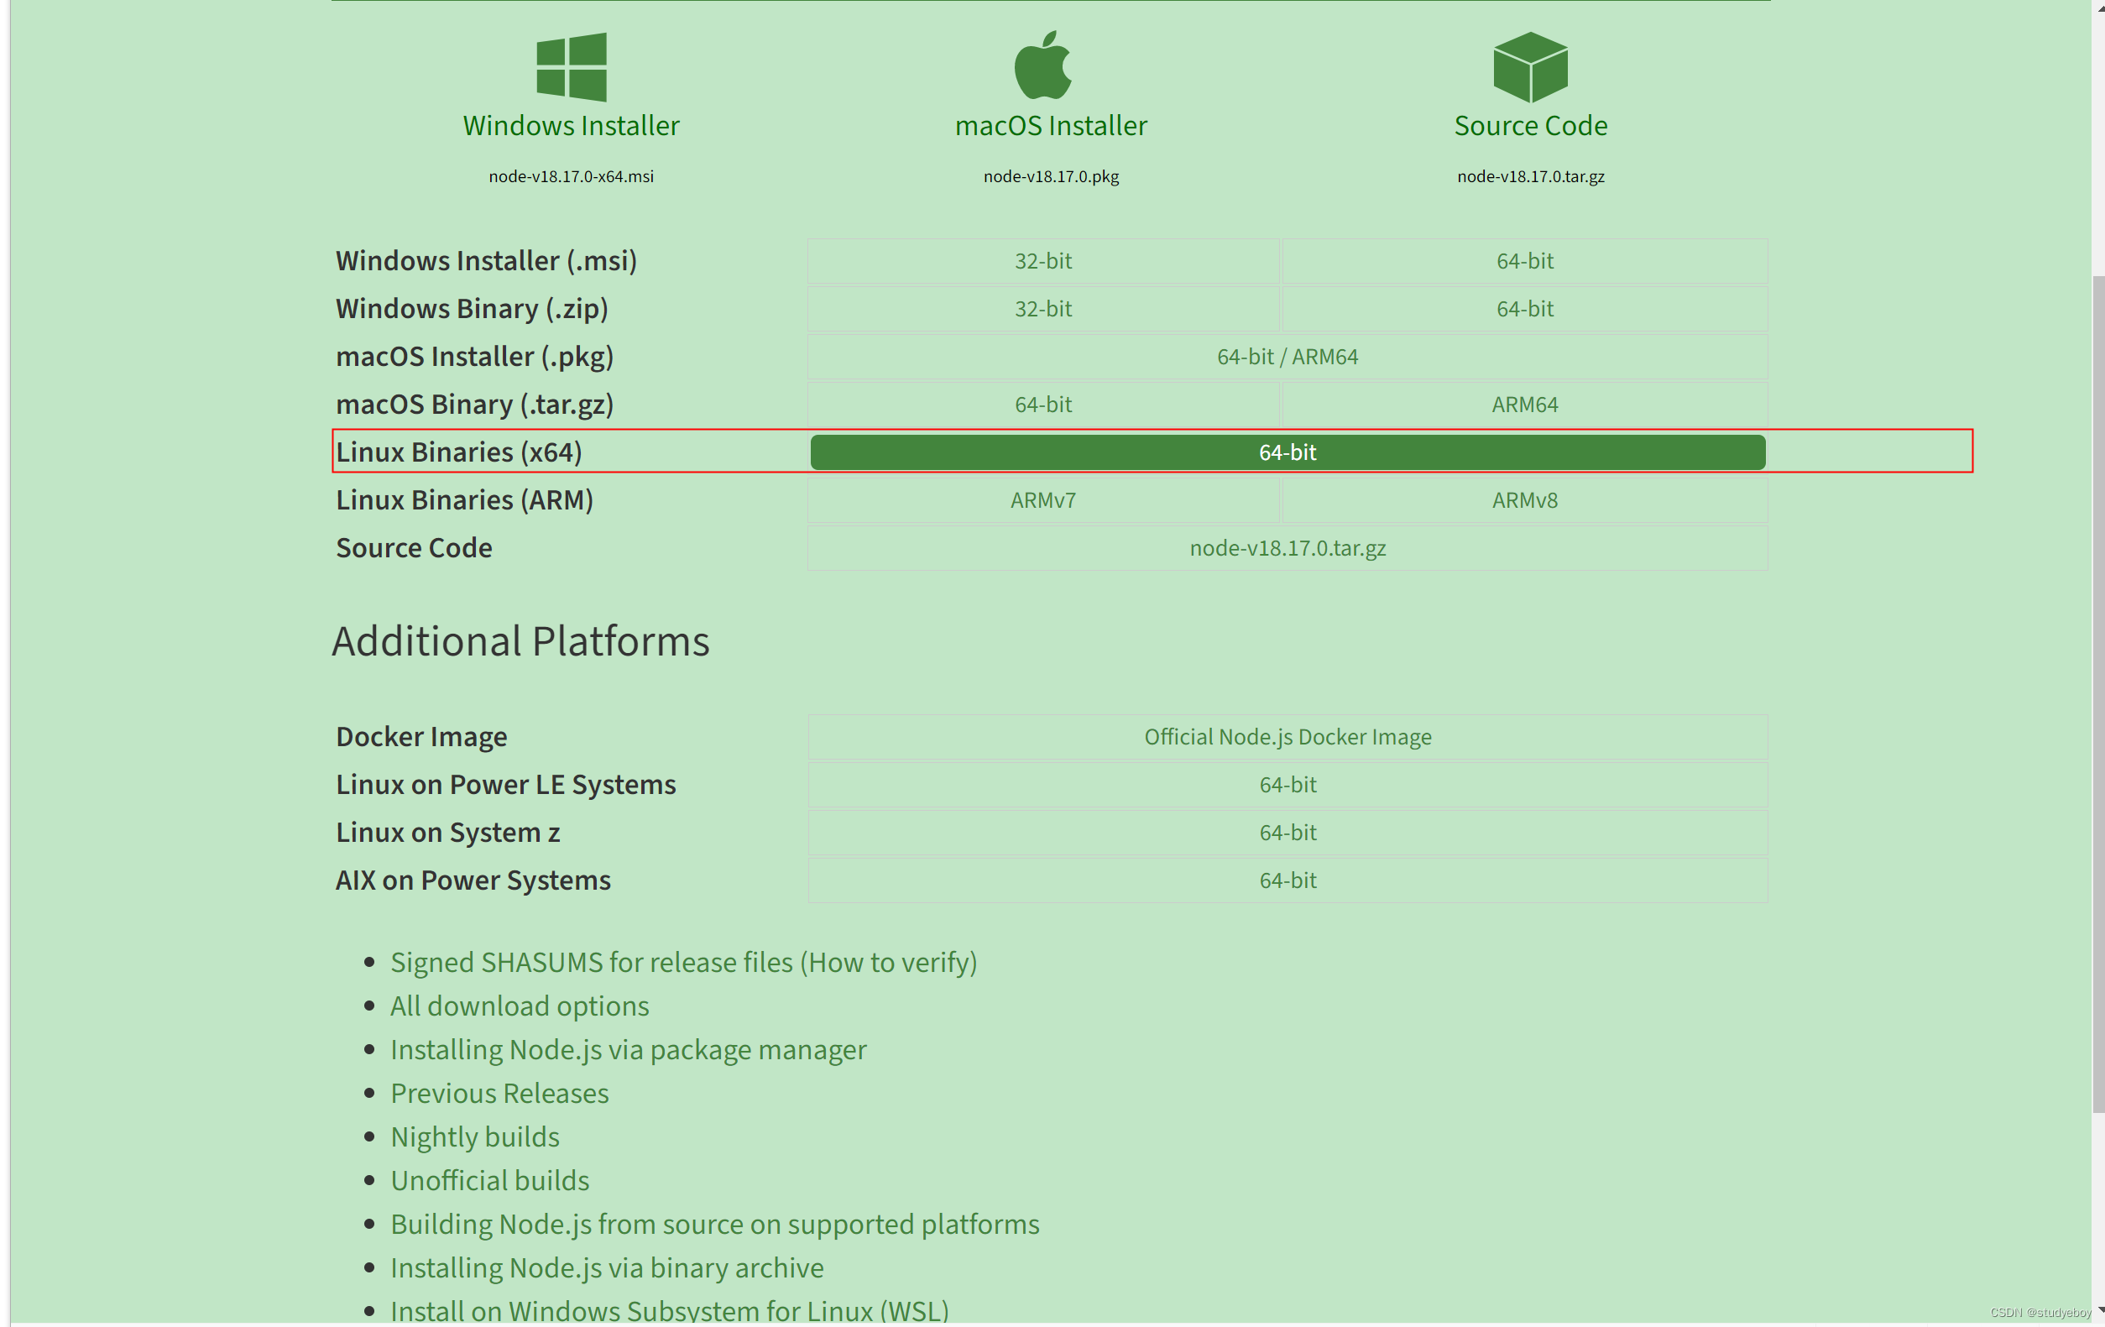Click the Windows logo icon
The width and height of the screenshot is (2105, 1327).
coord(571,67)
